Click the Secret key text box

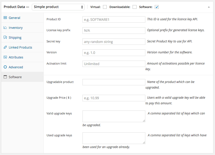click(x=114, y=42)
